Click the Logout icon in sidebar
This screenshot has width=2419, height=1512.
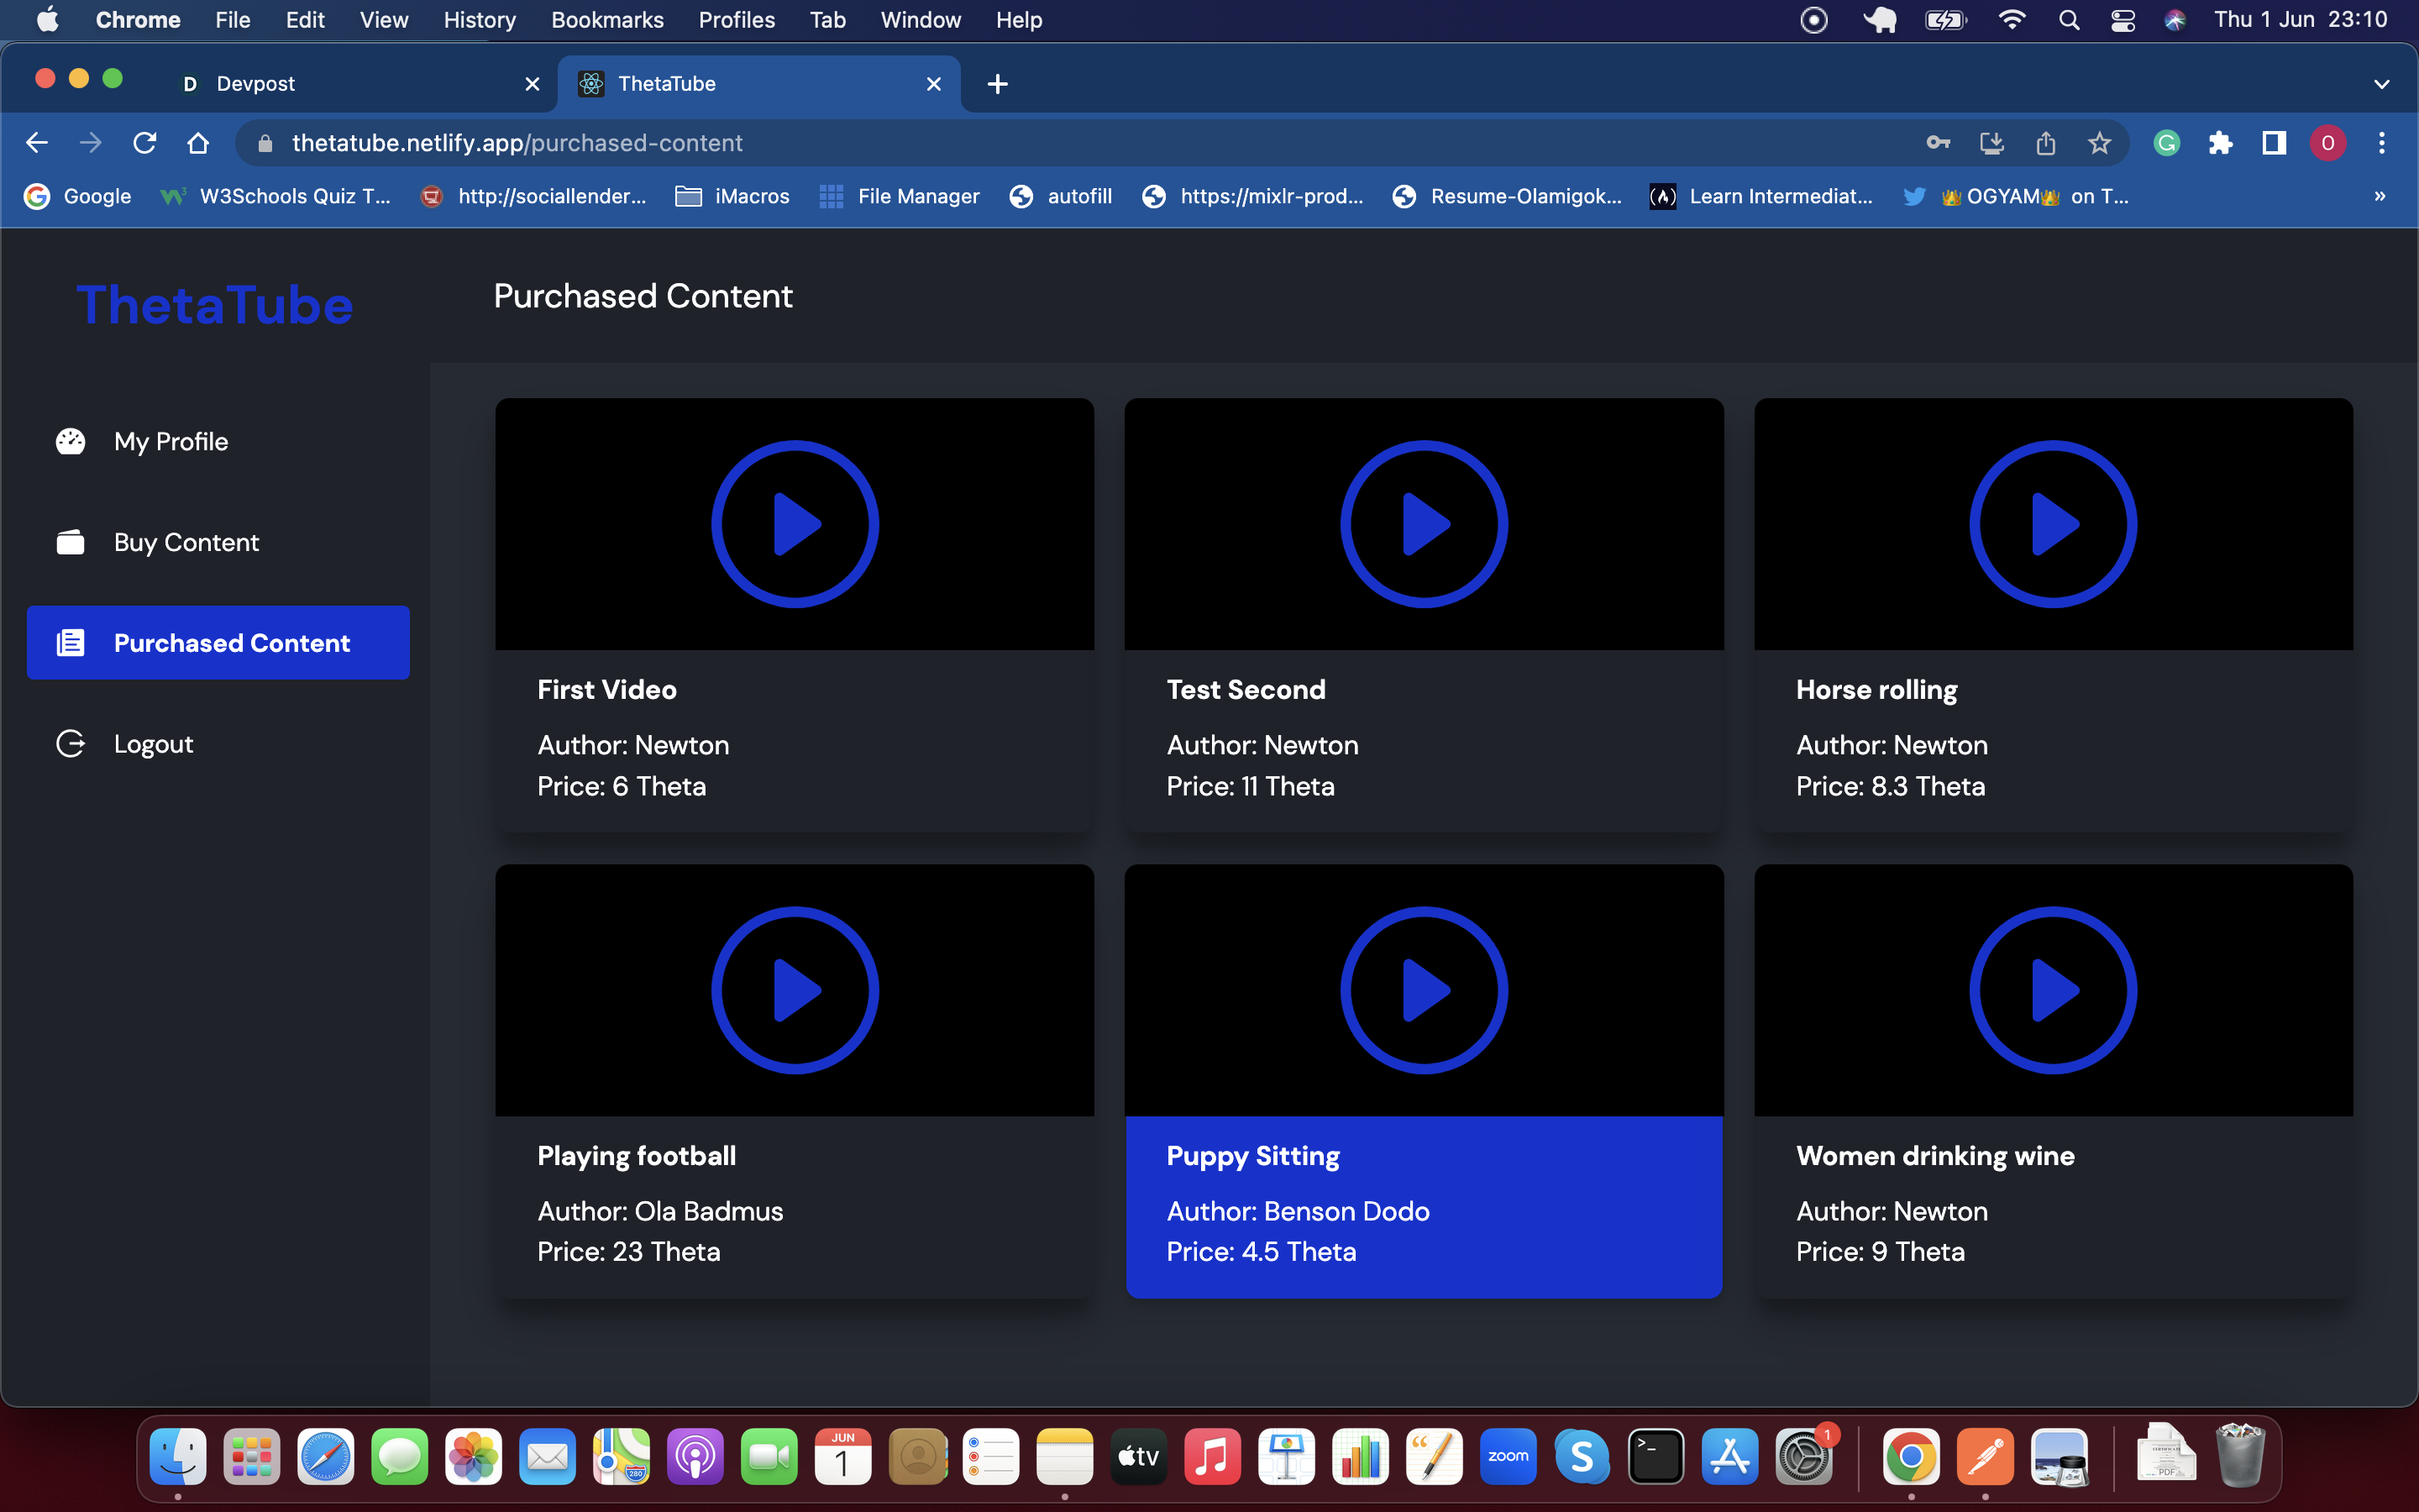click(x=70, y=743)
